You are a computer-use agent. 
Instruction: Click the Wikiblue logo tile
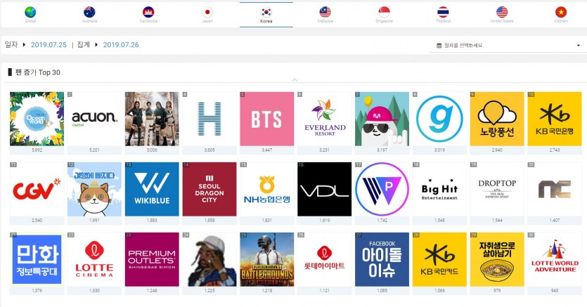(152, 189)
